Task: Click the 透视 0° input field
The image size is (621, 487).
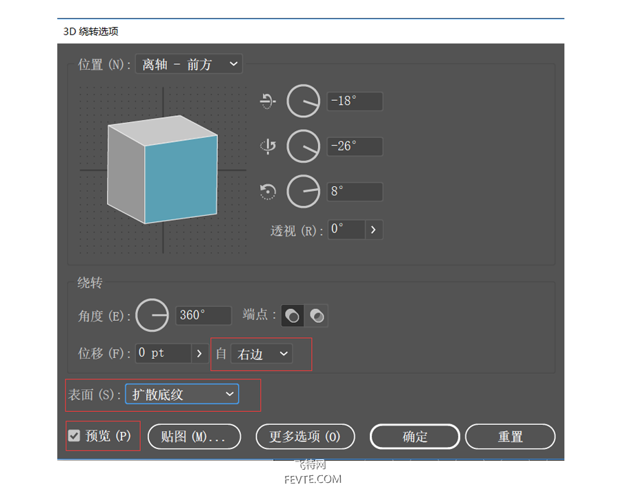Action: [x=346, y=230]
